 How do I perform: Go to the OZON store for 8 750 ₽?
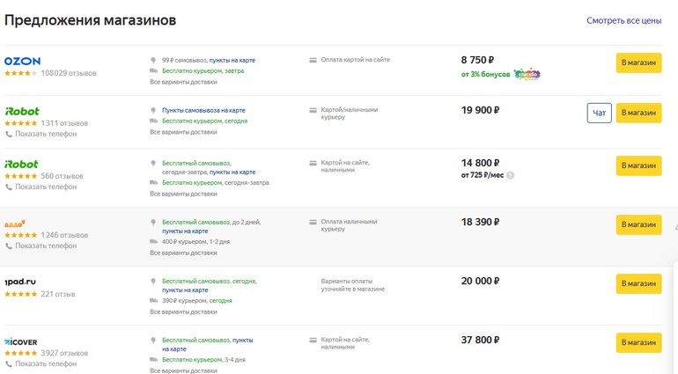638,62
